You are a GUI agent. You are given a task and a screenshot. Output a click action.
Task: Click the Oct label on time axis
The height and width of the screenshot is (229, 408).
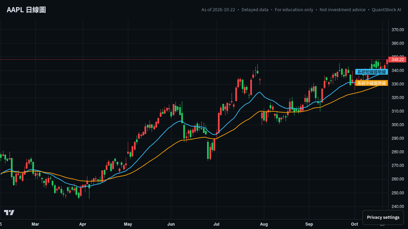click(x=355, y=224)
